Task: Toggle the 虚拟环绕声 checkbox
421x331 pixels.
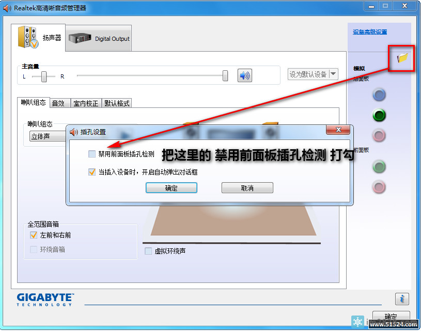Action: tap(148, 250)
